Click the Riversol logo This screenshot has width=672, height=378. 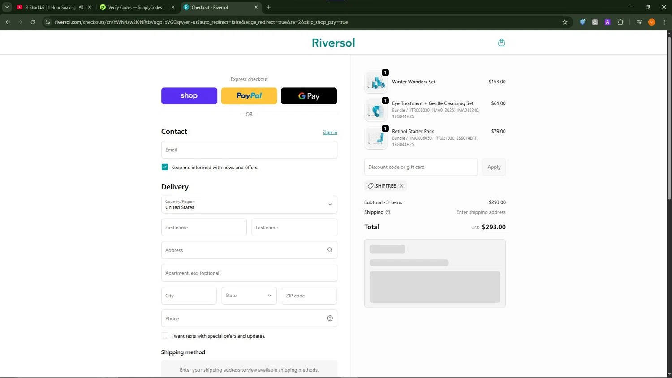[x=333, y=43]
